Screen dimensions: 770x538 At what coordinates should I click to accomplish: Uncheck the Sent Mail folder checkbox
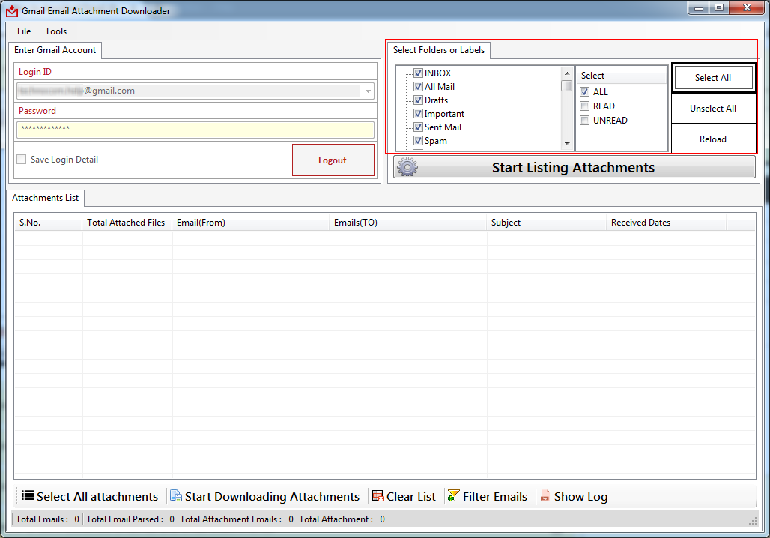[x=418, y=127]
